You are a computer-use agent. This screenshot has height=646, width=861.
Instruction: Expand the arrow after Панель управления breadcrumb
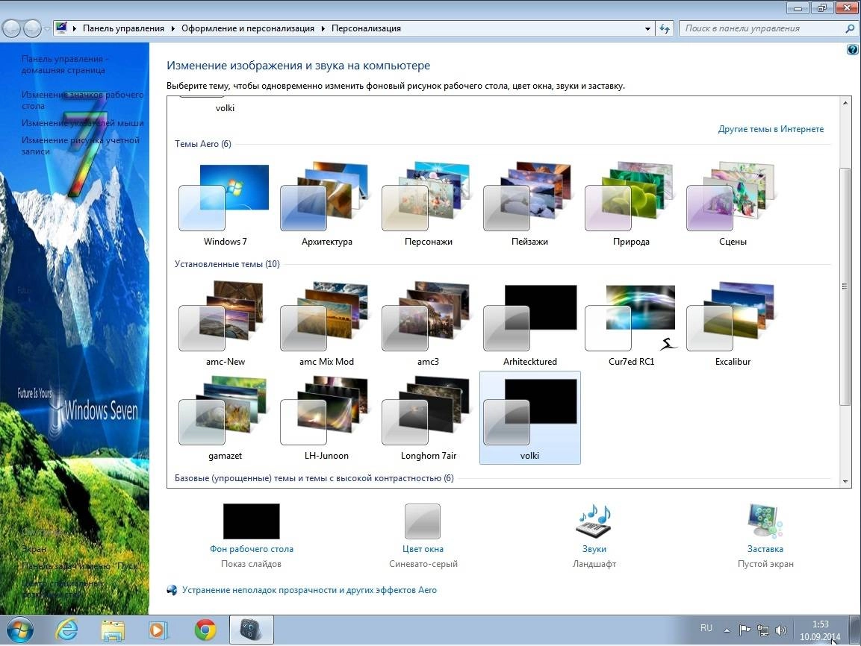tap(173, 28)
